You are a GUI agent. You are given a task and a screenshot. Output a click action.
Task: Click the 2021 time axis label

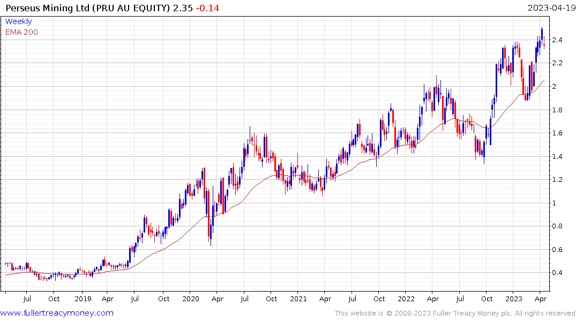[x=298, y=299]
